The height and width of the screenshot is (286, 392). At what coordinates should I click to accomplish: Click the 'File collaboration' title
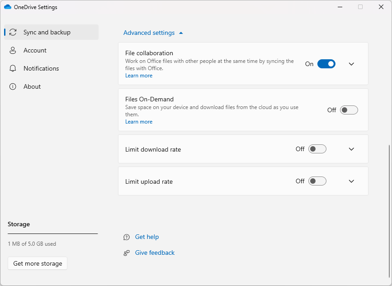pyautogui.click(x=149, y=53)
